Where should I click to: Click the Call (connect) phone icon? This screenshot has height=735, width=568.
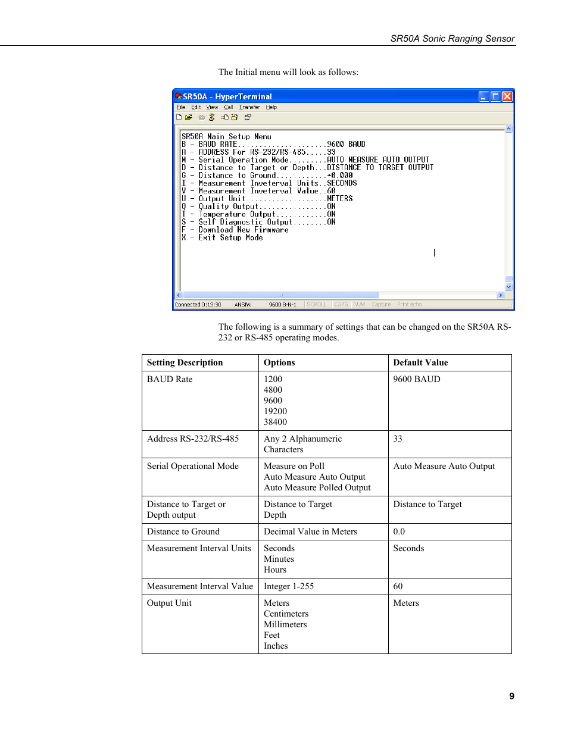(x=202, y=117)
